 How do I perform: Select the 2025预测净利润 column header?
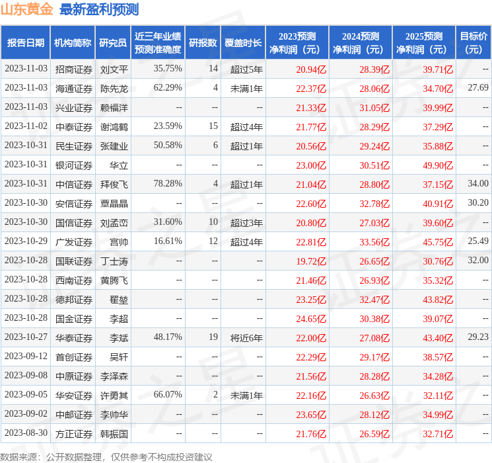(424, 43)
